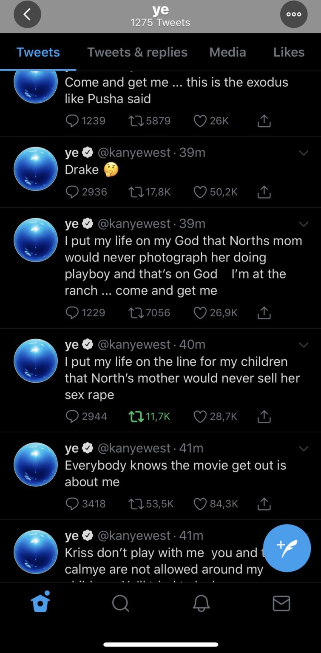Expand chevron menu on "movie get out" tweet
This screenshot has width=321, height=653.
coord(304,449)
